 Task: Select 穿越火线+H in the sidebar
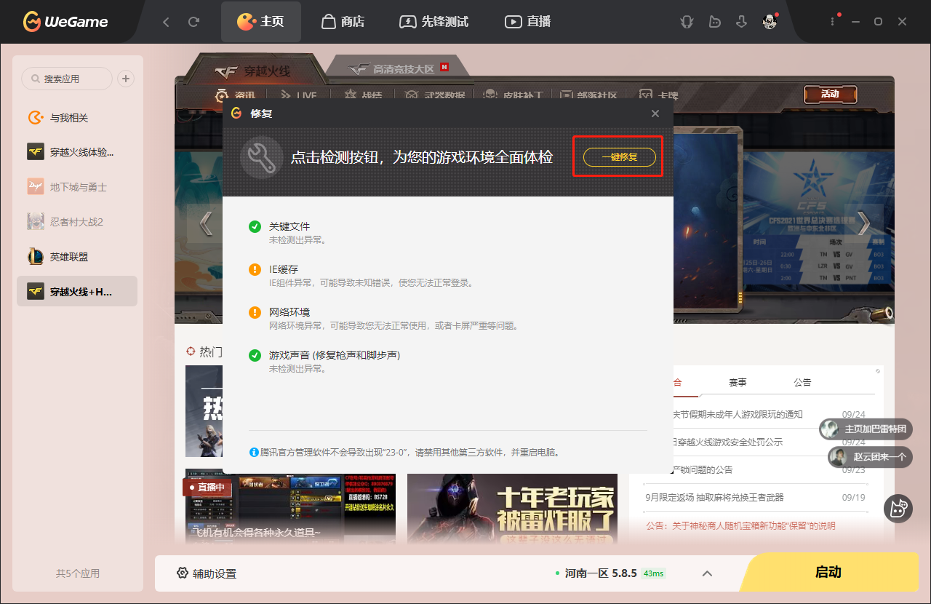click(x=77, y=291)
